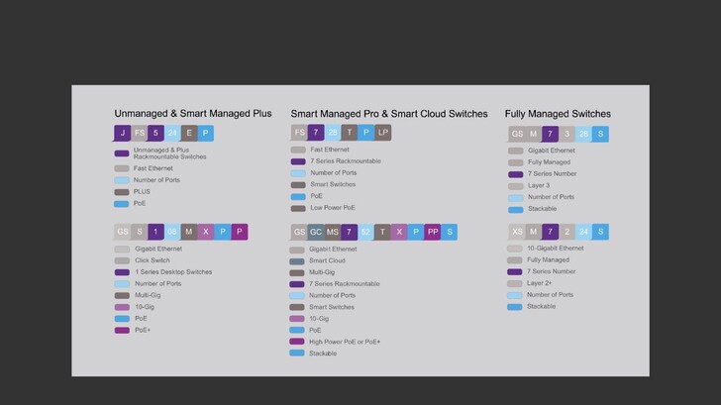Screen dimensions: 721x405
Task: Select the brown "LP" code tile
Action: coord(383,133)
